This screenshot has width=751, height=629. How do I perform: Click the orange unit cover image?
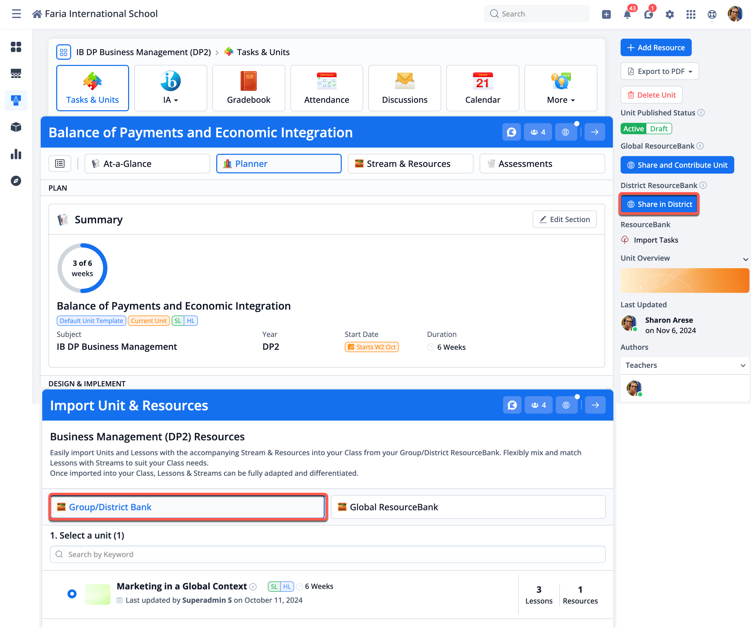click(685, 281)
